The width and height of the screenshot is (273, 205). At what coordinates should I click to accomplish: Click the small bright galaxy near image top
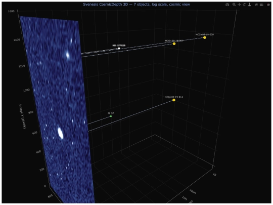(x=68, y=55)
